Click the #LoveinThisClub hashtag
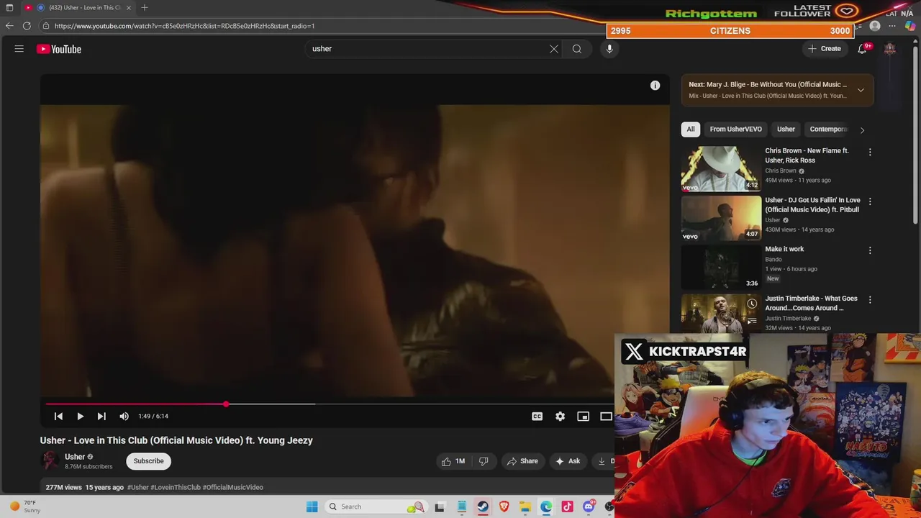Viewport: 921px width, 518px height. (x=176, y=487)
